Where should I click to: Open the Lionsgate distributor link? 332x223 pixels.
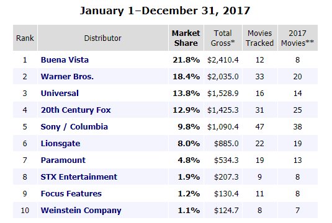(x=60, y=144)
